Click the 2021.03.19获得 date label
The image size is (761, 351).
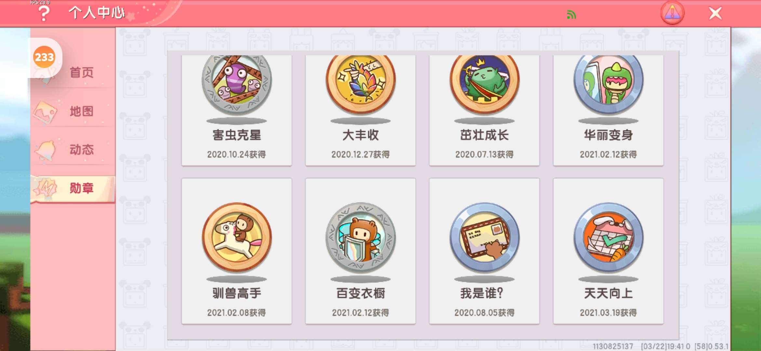[x=608, y=313]
